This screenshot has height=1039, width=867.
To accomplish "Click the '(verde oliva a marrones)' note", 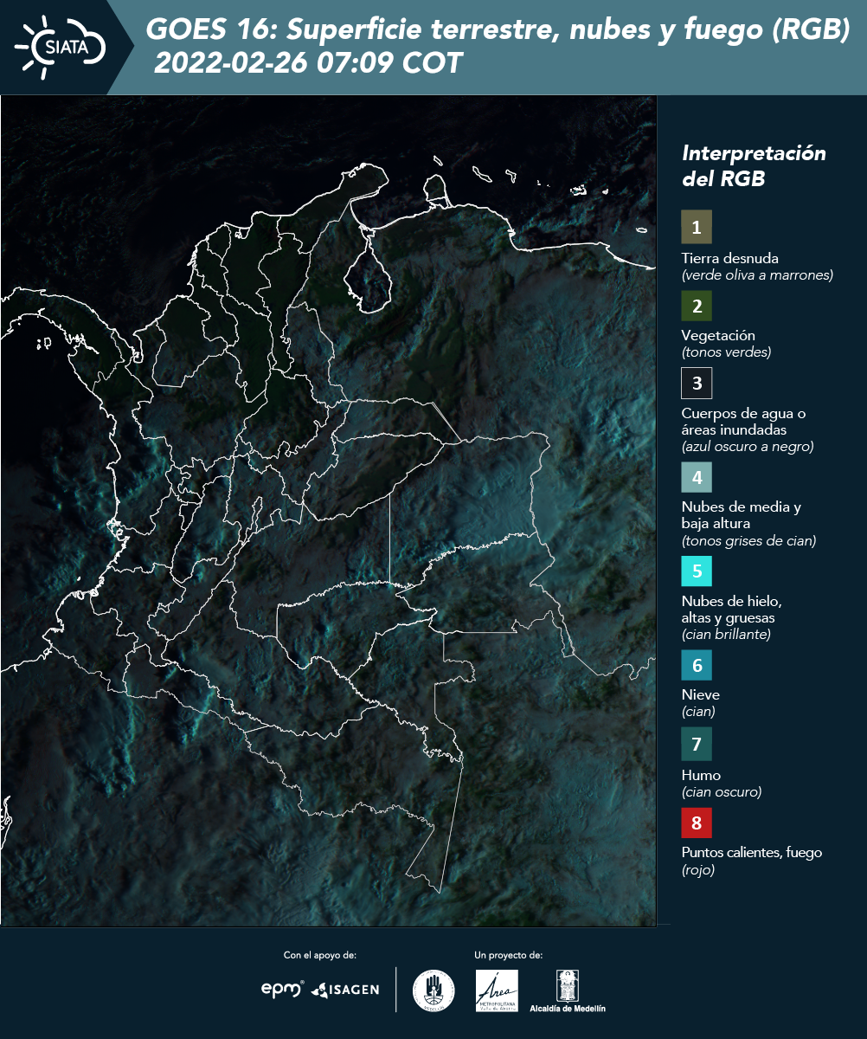I will click(x=757, y=275).
